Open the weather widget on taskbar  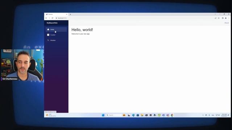(51, 115)
